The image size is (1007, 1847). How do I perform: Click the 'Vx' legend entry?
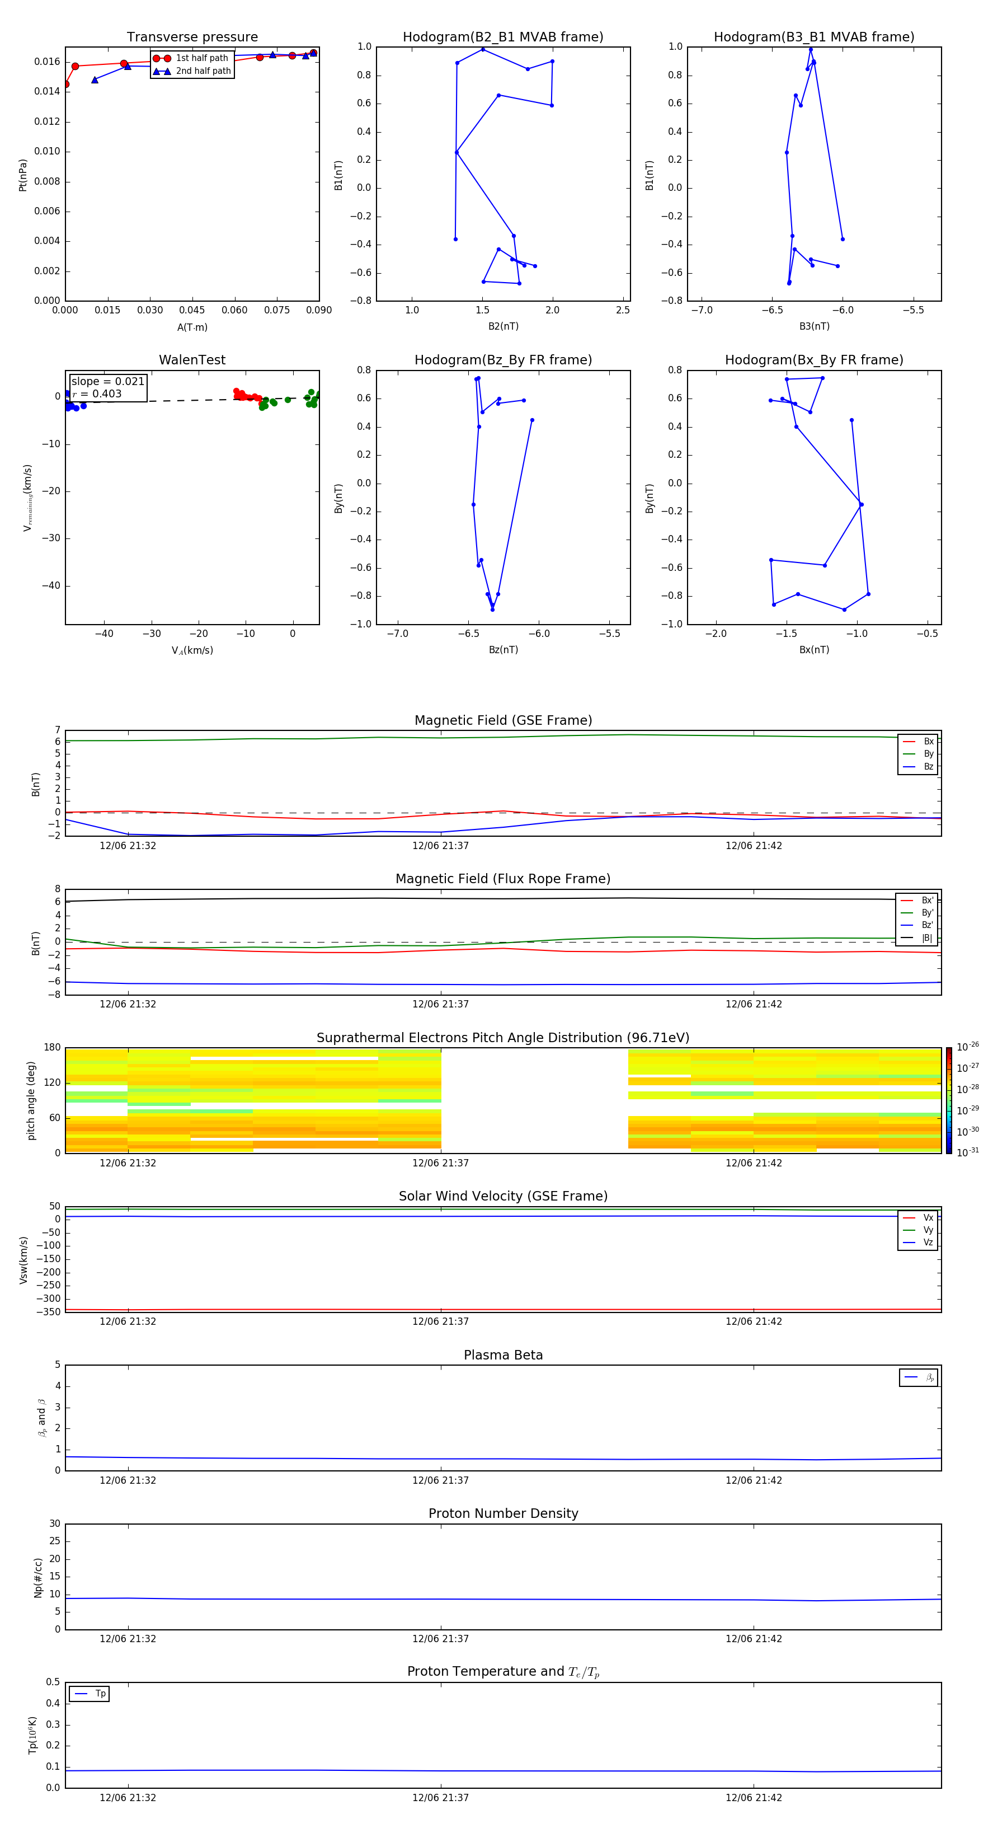click(x=918, y=1217)
